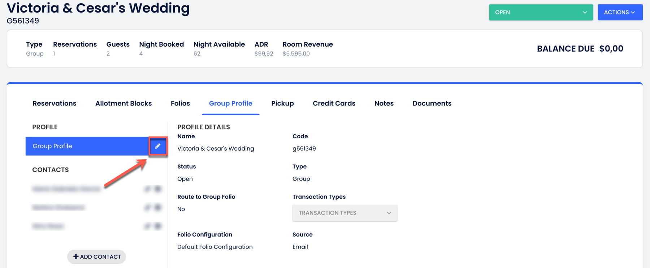650x268 pixels.
Task: Open the green OPEN status dropdown
Action: coord(541,12)
